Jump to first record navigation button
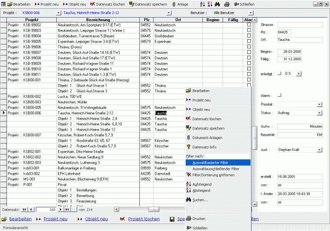 click(24, 209)
